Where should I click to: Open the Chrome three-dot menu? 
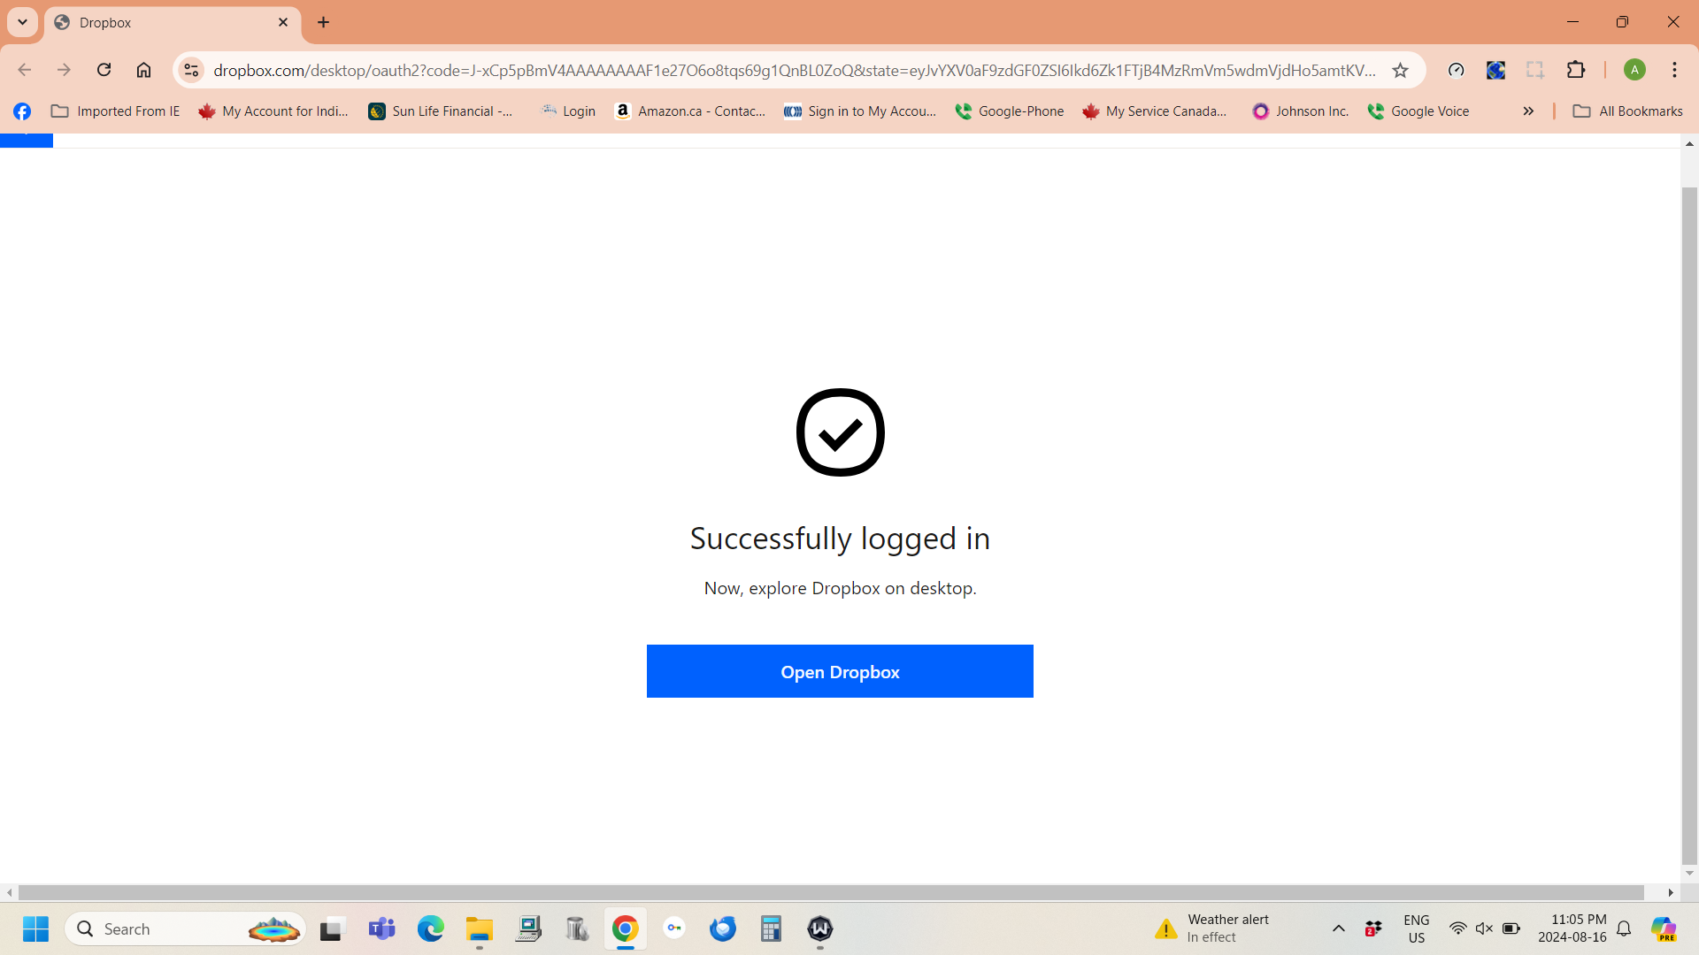(x=1674, y=70)
